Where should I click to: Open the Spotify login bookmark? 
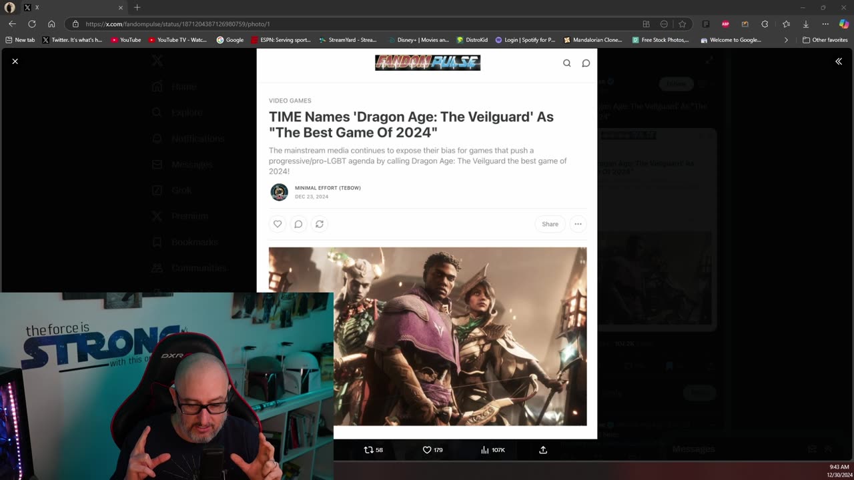coord(525,40)
